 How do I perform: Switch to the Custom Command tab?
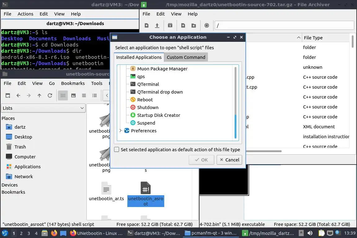pyautogui.click(x=186, y=57)
